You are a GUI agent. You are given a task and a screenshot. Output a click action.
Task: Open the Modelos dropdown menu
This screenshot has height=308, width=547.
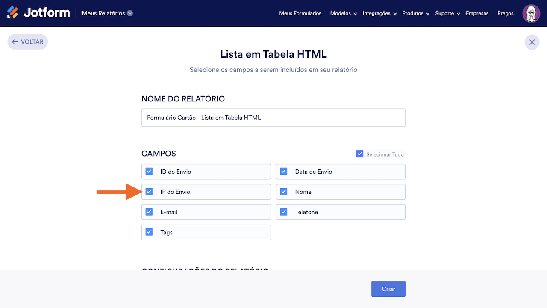[343, 13]
